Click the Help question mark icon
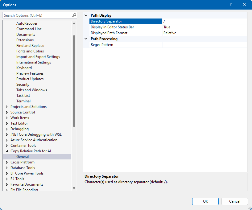 (x=231, y=5)
